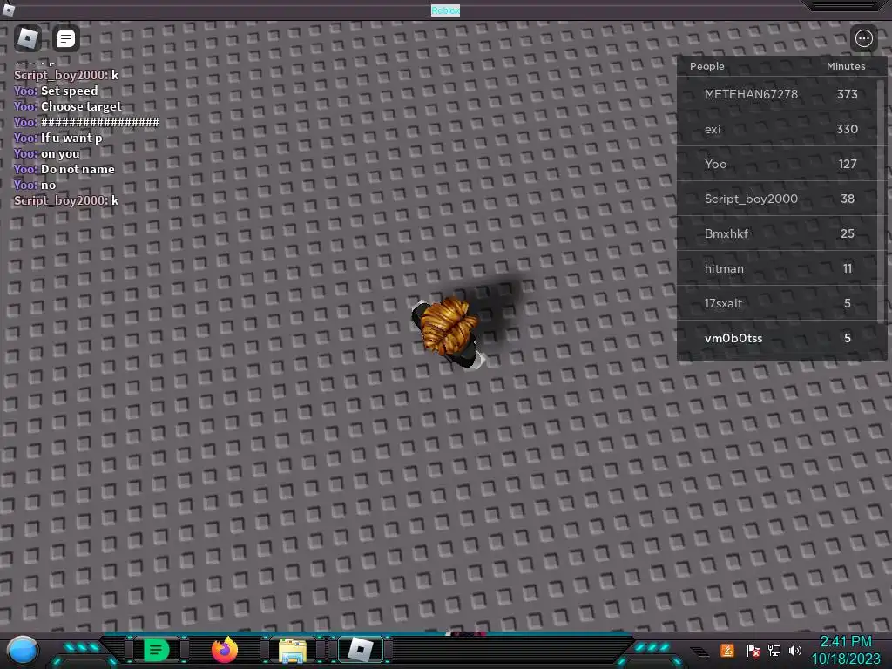Select the Roblox taskbar button

360,650
